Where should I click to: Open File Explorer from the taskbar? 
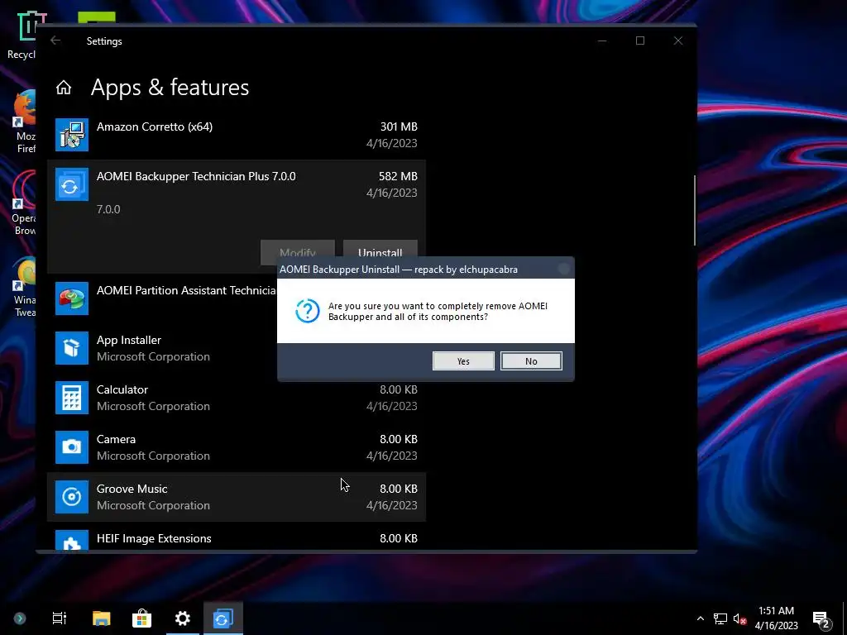coord(101,618)
